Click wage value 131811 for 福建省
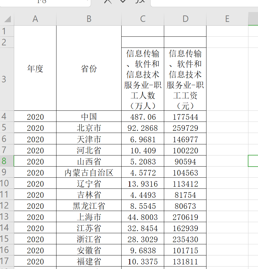This screenshot has height=269, width=258. (185, 261)
